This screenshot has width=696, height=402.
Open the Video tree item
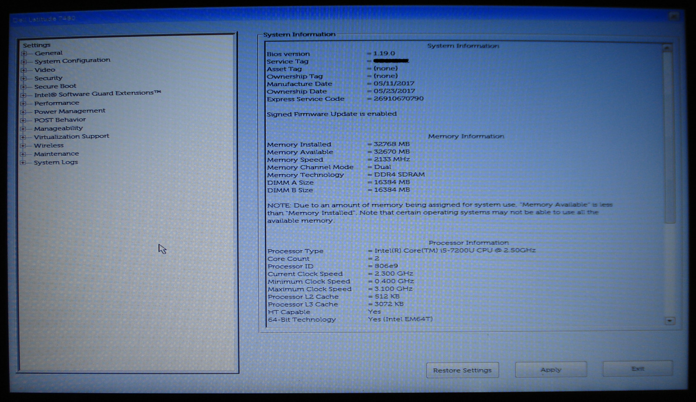45,70
